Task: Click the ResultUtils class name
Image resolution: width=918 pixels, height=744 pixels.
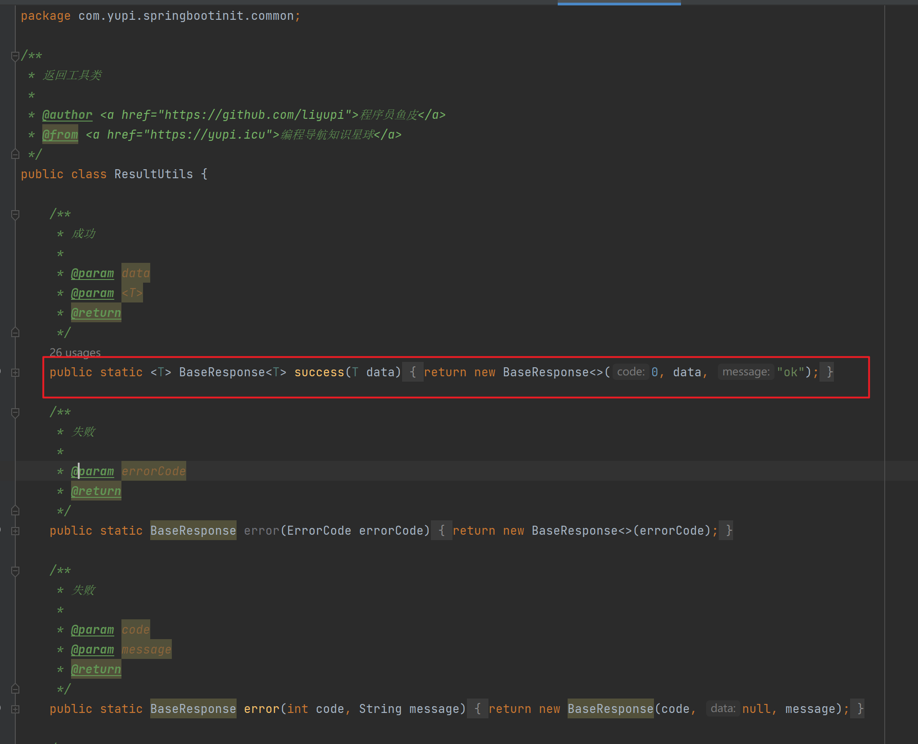Action: pyautogui.click(x=153, y=174)
